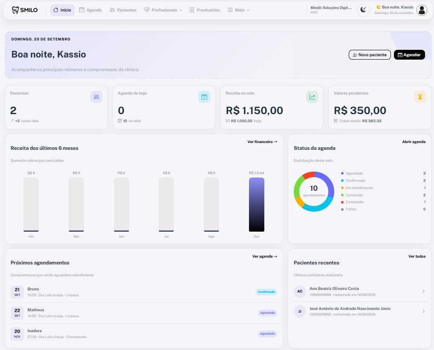Click the Mai revenue bar
The height and width of the screenshot is (350, 434).
pyautogui.click(x=76, y=204)
